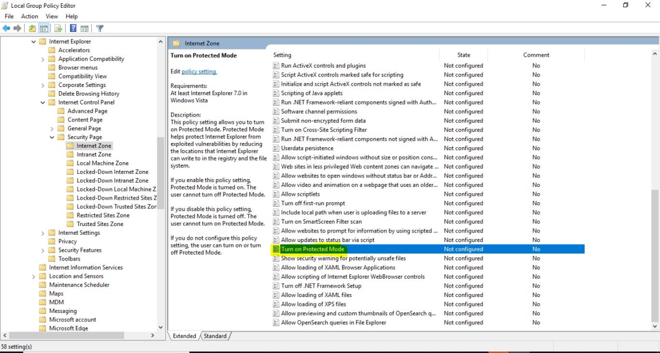Viewport: 660px width, 353px height.
Task: Click the Up One Level folder icon
Action: 31,28
